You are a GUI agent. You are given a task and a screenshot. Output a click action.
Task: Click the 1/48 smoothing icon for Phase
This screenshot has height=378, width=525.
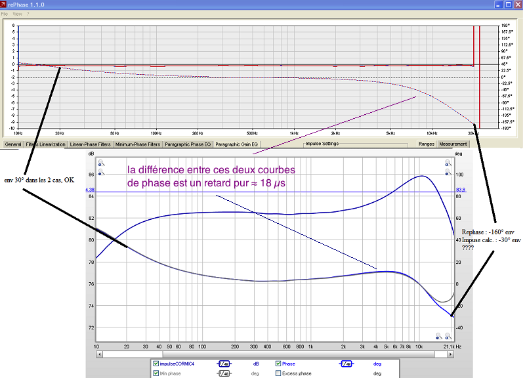point(346,364)
